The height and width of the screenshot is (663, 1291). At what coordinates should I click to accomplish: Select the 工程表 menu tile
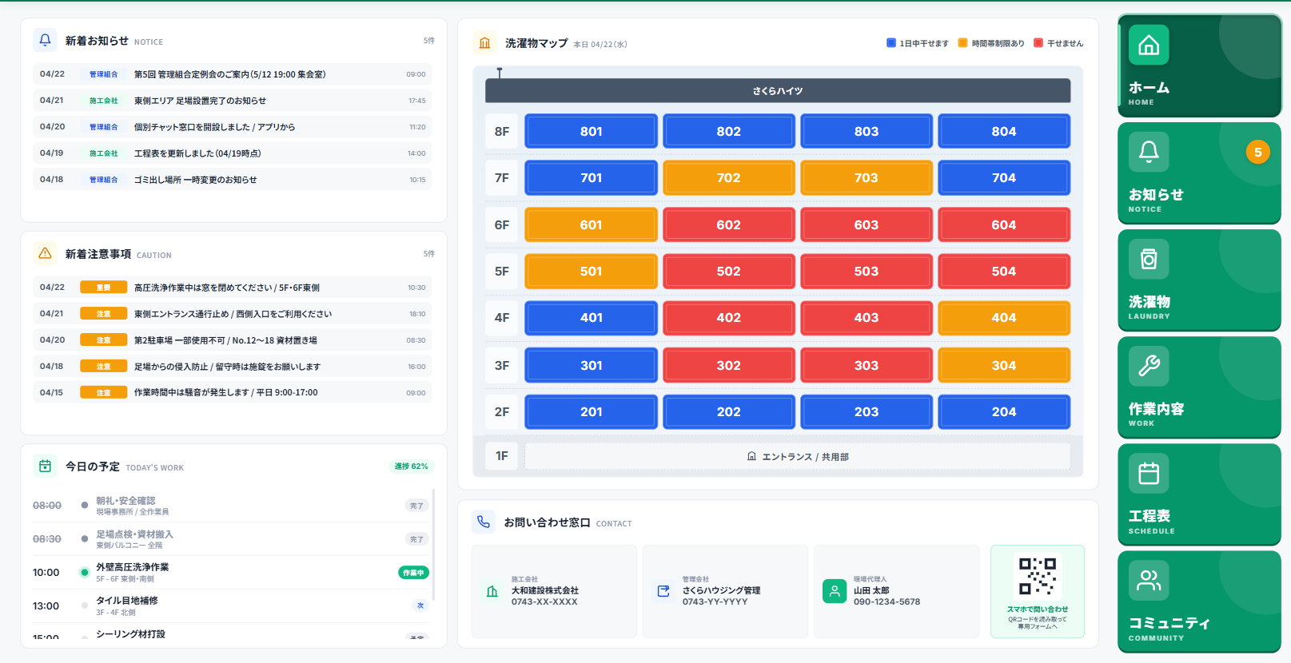click(x=1199, y=494)
